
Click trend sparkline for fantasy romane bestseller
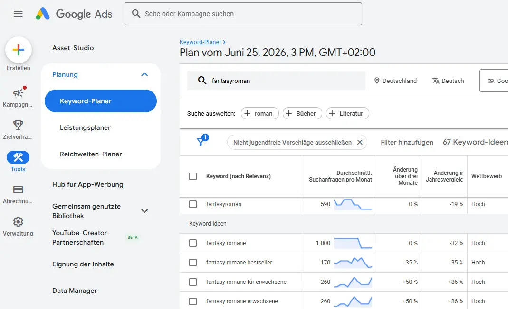click(353, 263)
